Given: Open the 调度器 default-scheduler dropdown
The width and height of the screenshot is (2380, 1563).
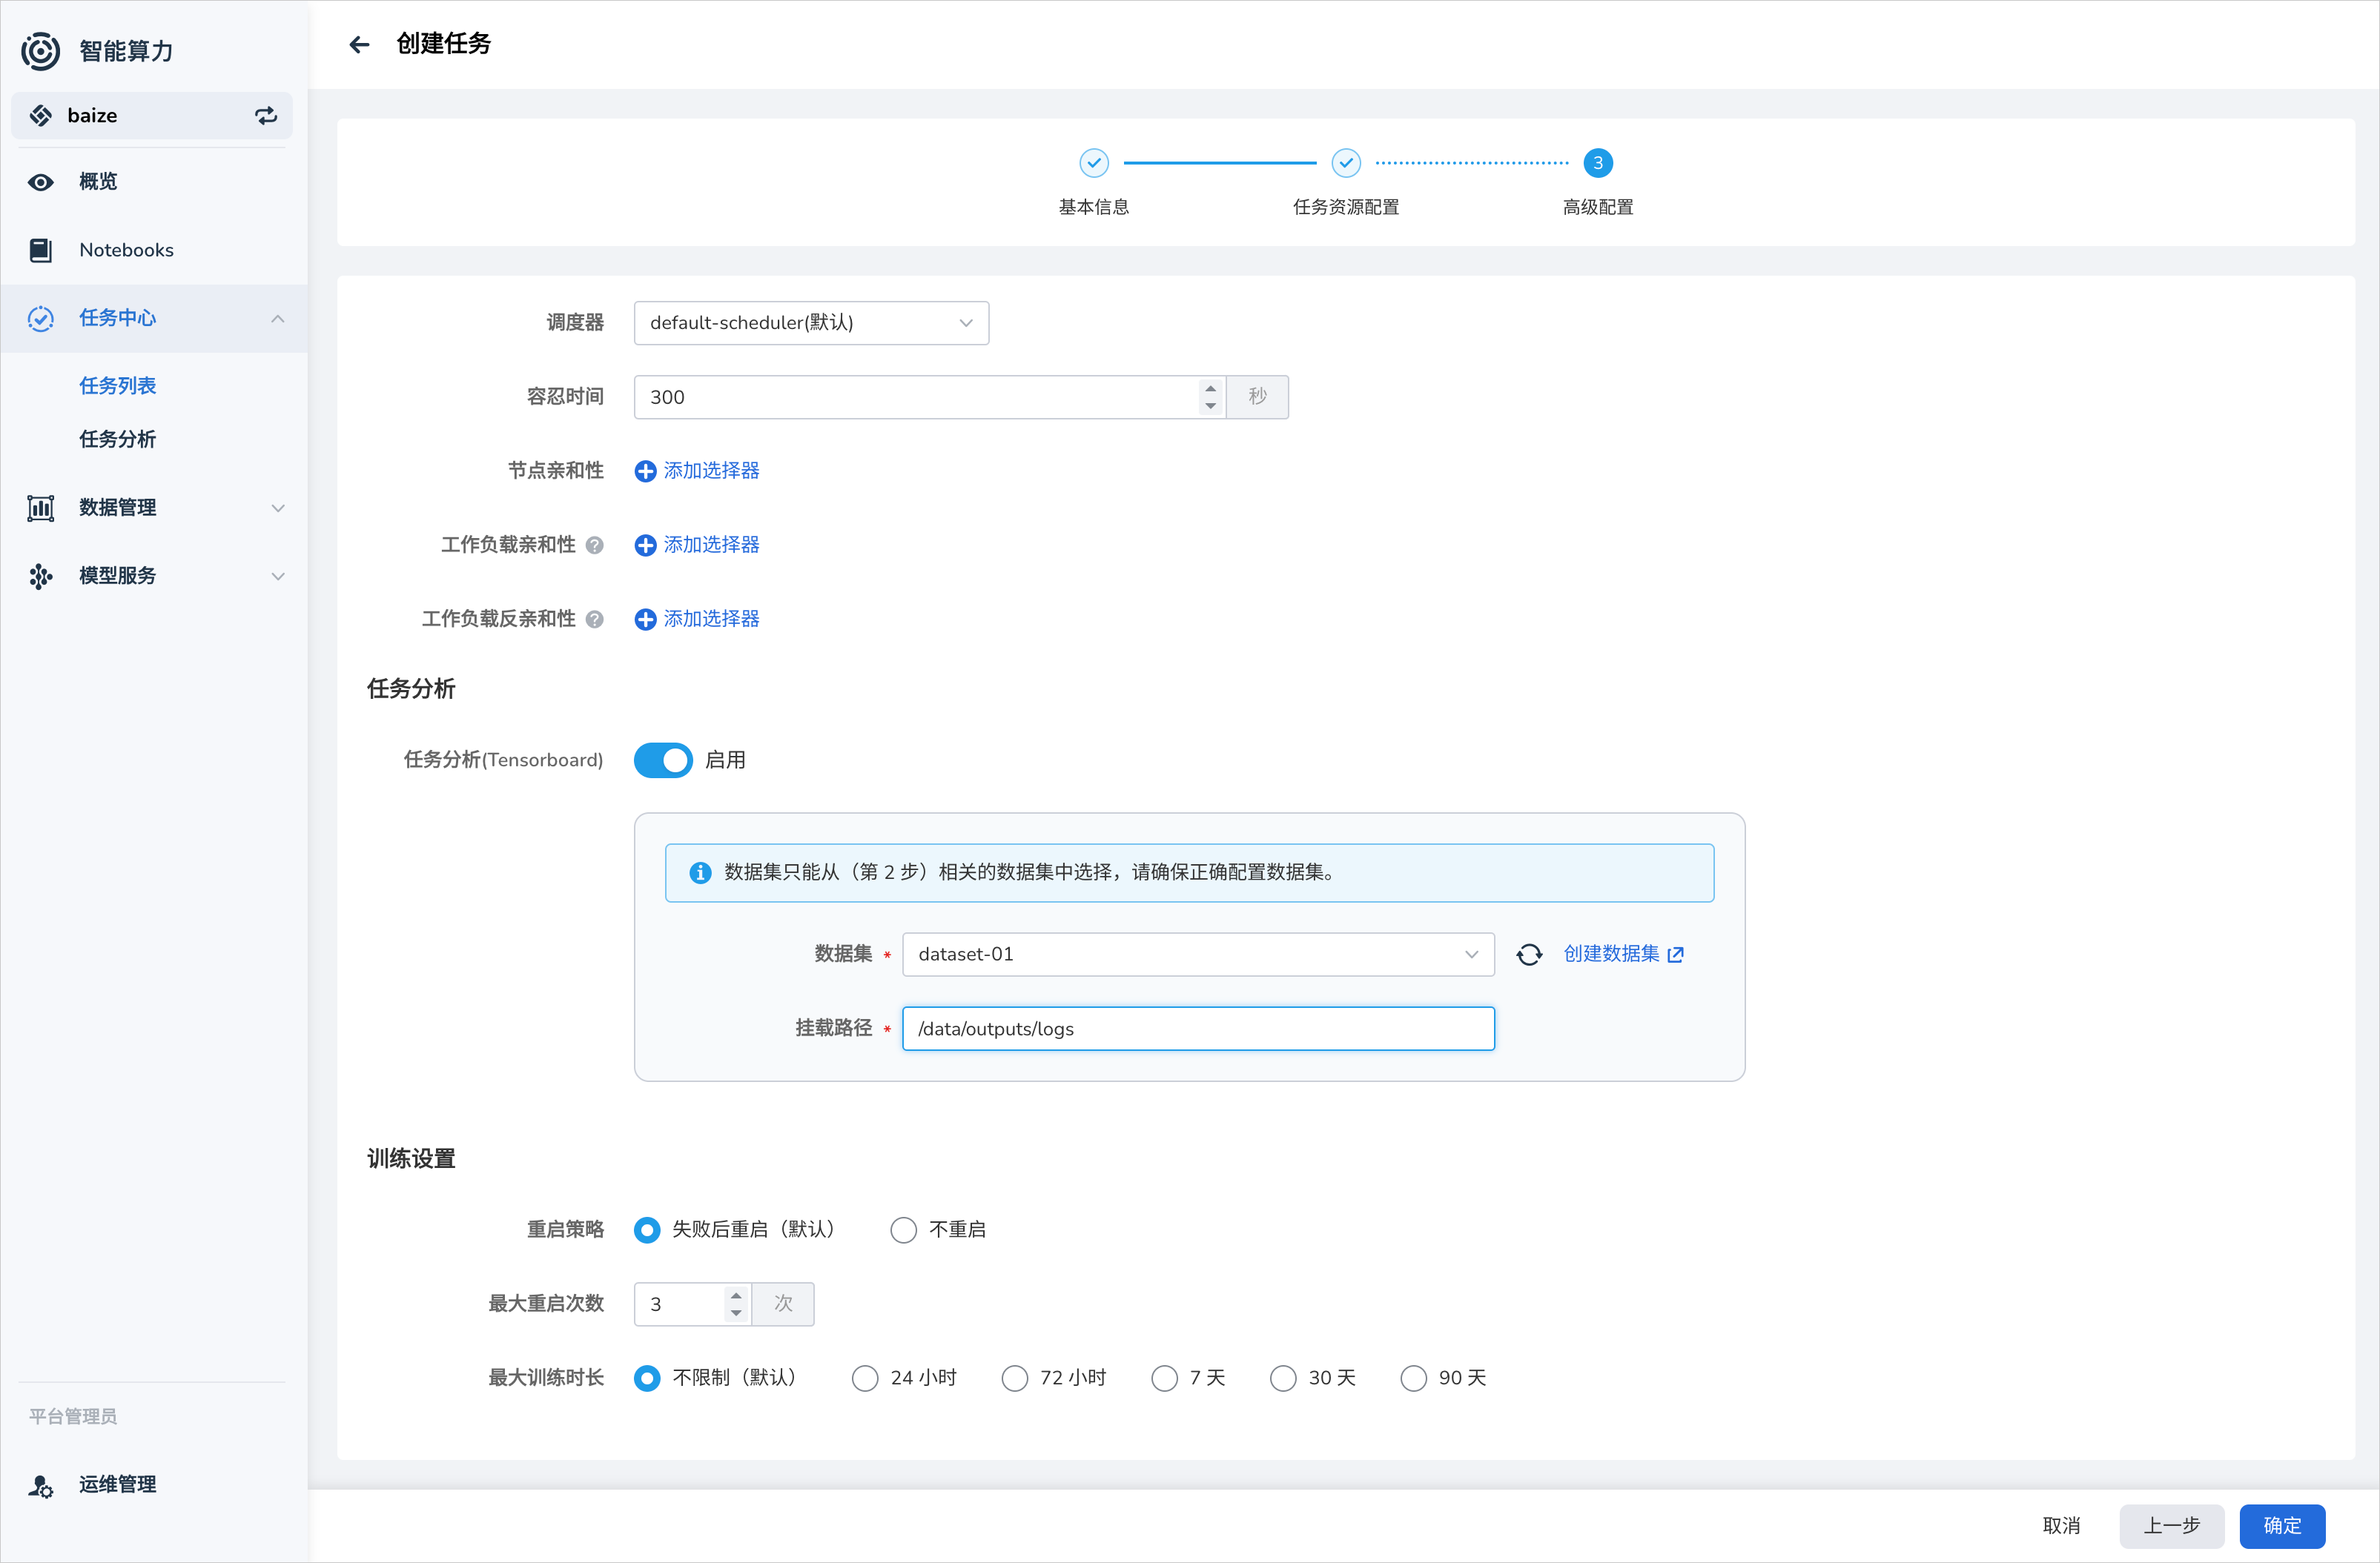Looking at the screenshot, I should tap(811, 323).
